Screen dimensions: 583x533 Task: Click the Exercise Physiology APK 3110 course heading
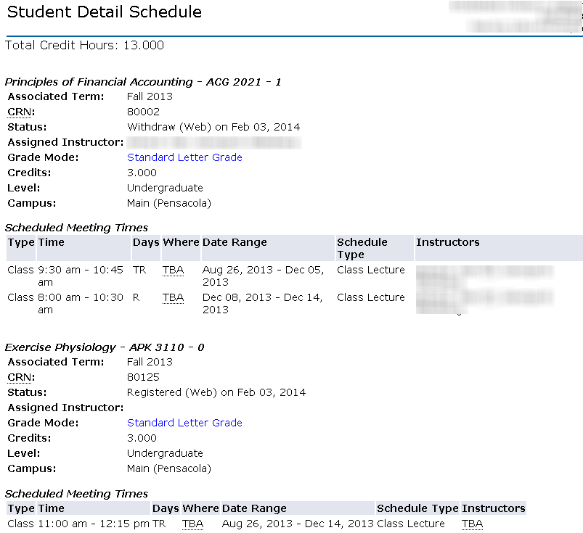105,347
